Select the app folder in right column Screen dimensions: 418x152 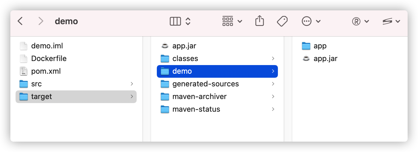[x=320, y=46]
